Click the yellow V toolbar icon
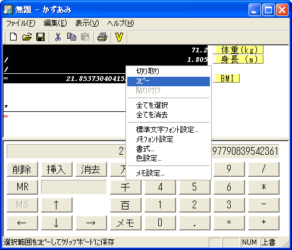 point(119,37)
